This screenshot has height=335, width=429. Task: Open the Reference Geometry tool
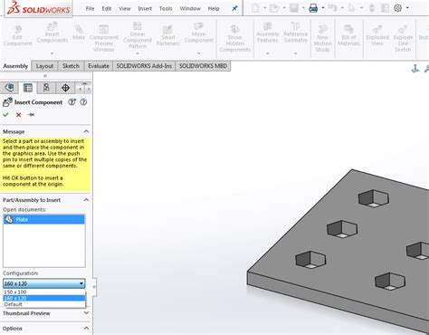click(x=295, y=33)
